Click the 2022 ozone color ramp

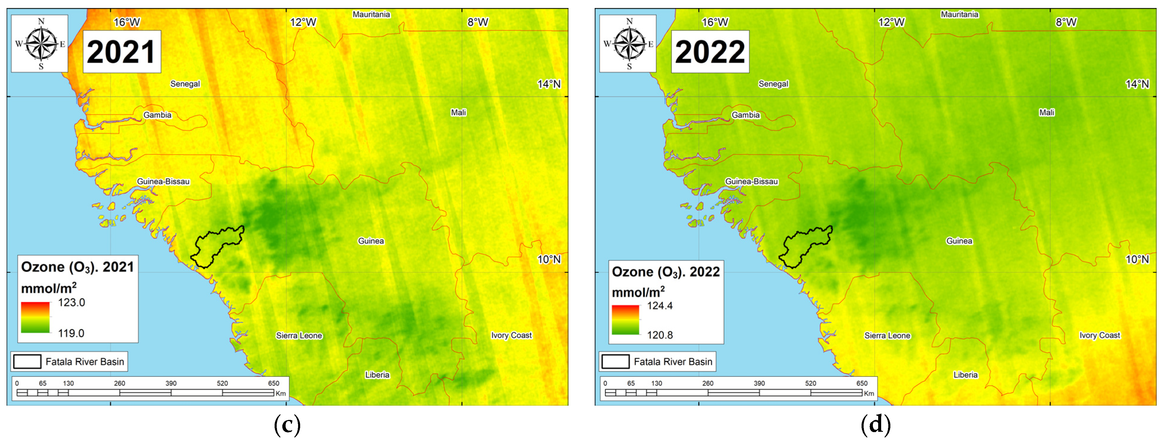point(625,320)
